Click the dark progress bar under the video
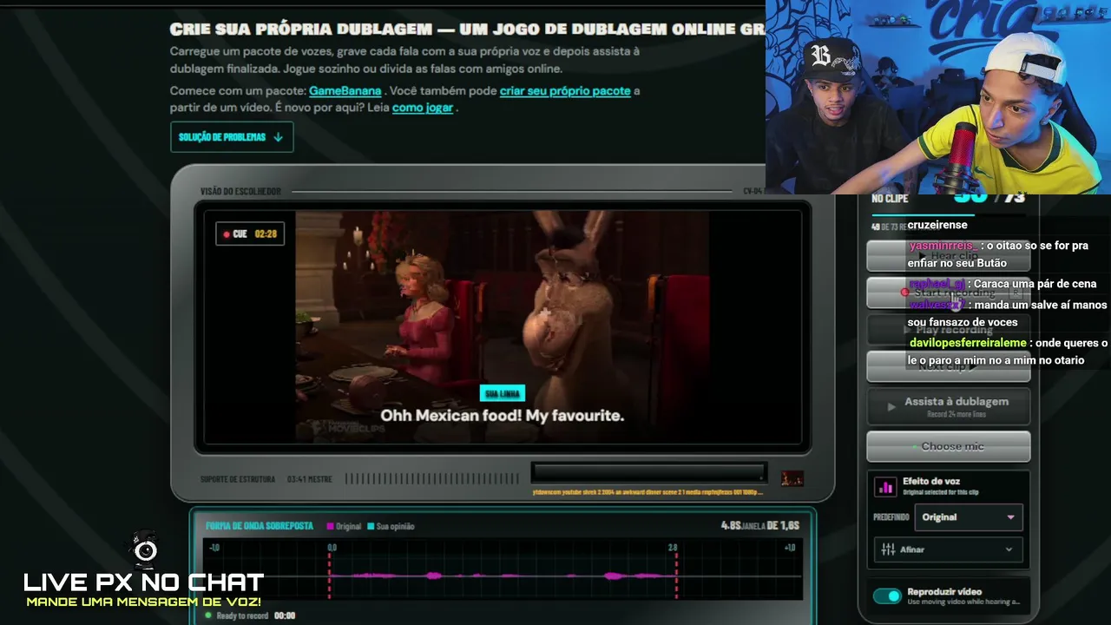Viewport: 1111px width, 625px height. tap(649, 473)
